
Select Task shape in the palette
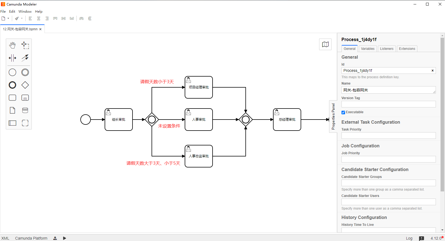(12, 98)
